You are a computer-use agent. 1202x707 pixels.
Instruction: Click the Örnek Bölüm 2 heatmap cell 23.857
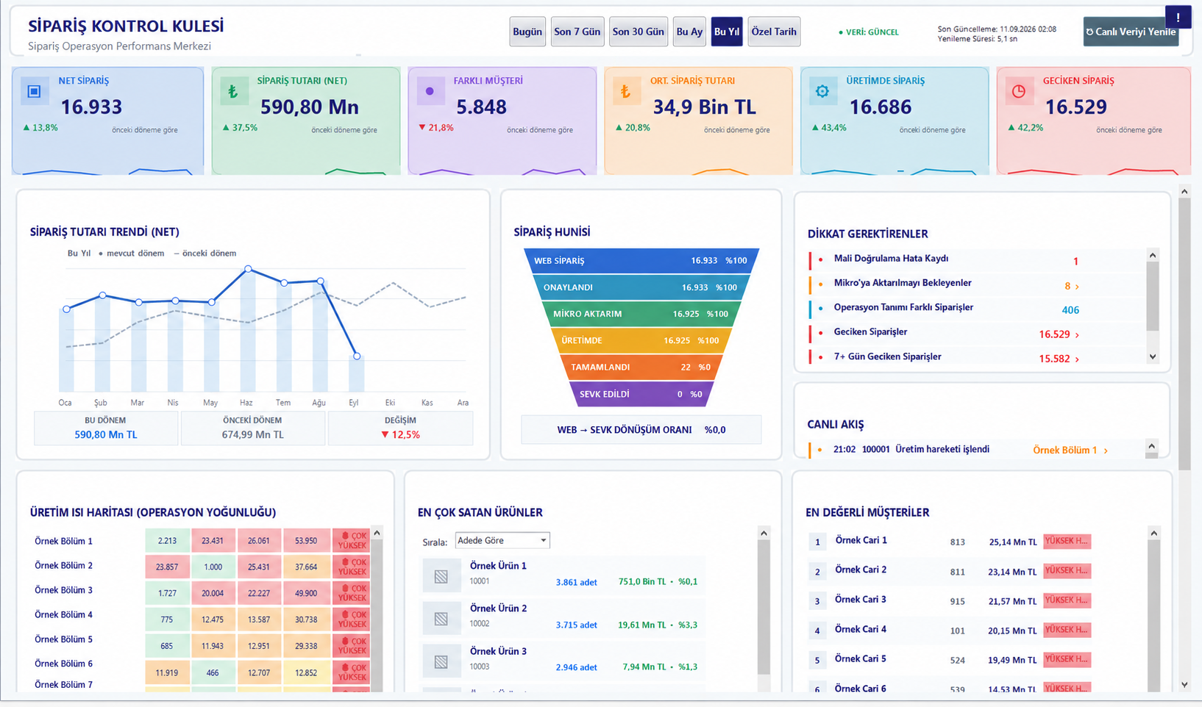point(167,567)
